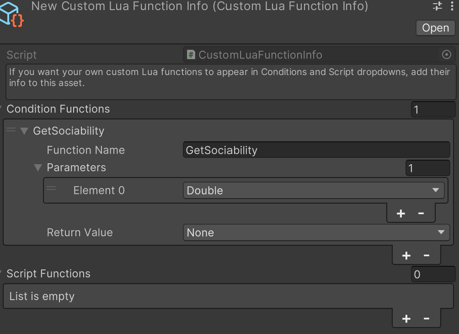Collapse the Parameters foldout
The width and height of the screenshot is (459, 334).
pyautogui.click(x=38, y=167)
